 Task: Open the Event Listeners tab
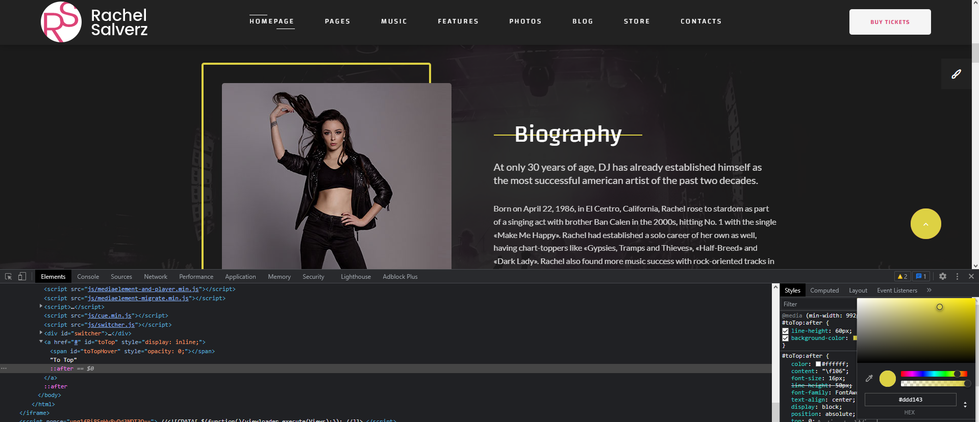pos(897,291)
